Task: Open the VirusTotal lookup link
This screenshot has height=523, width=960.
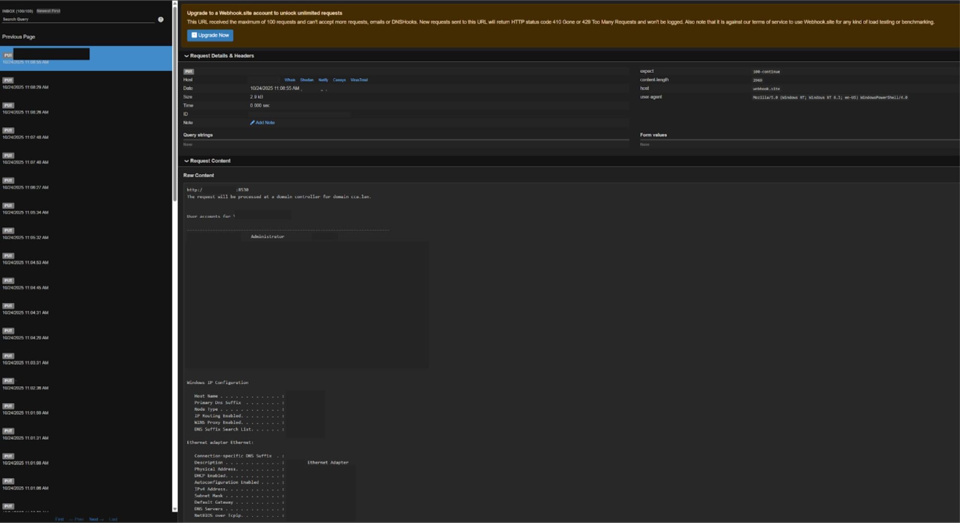Action: (x=359, y=80)
